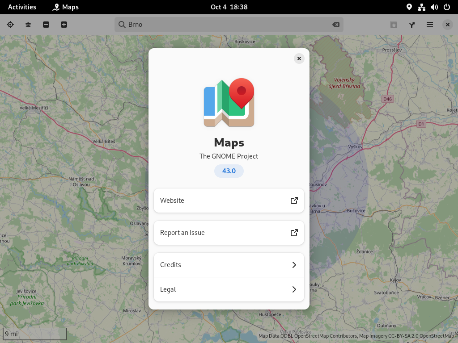Click the current location crosshair icon
Screen dimensions: 458x343
point(10,25)
